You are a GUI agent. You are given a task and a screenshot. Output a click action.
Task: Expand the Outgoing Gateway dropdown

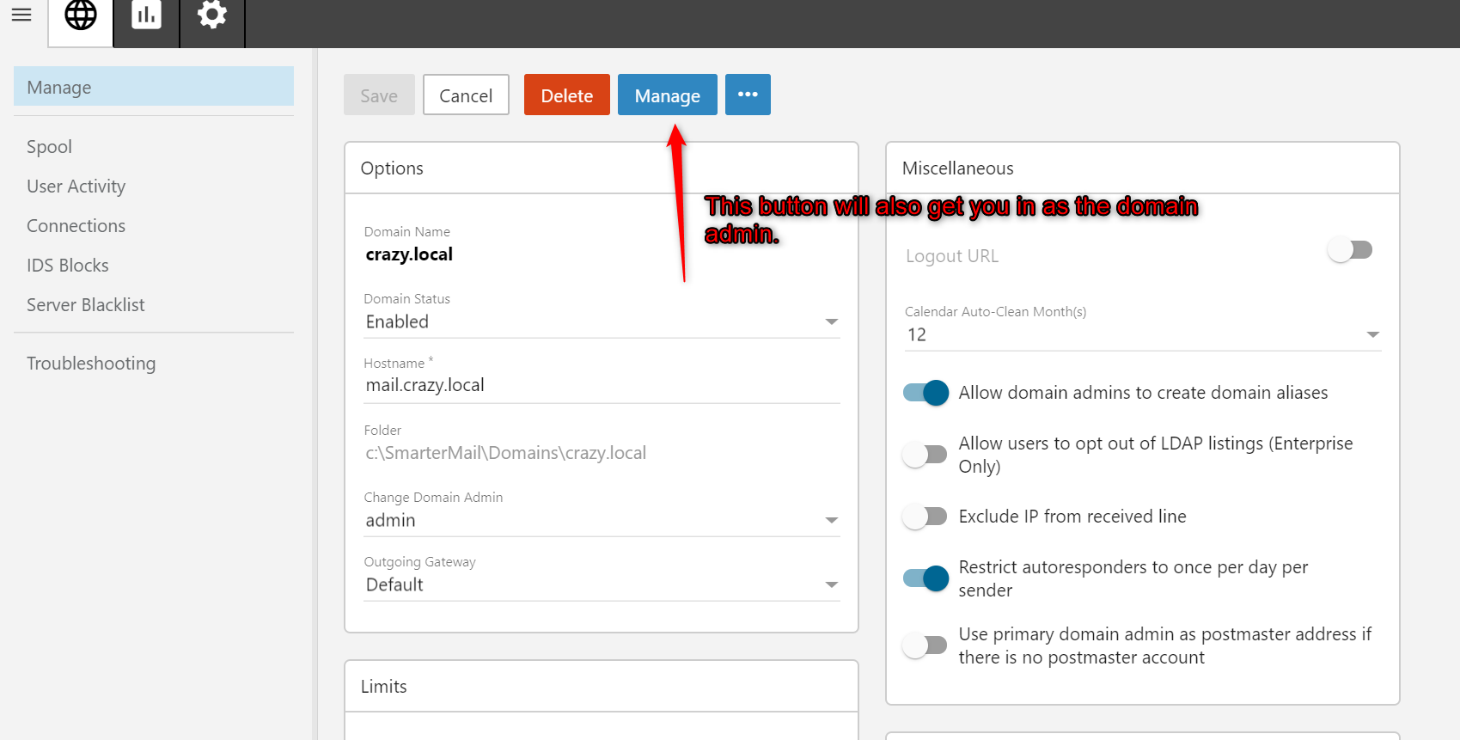tap(602, 584)
